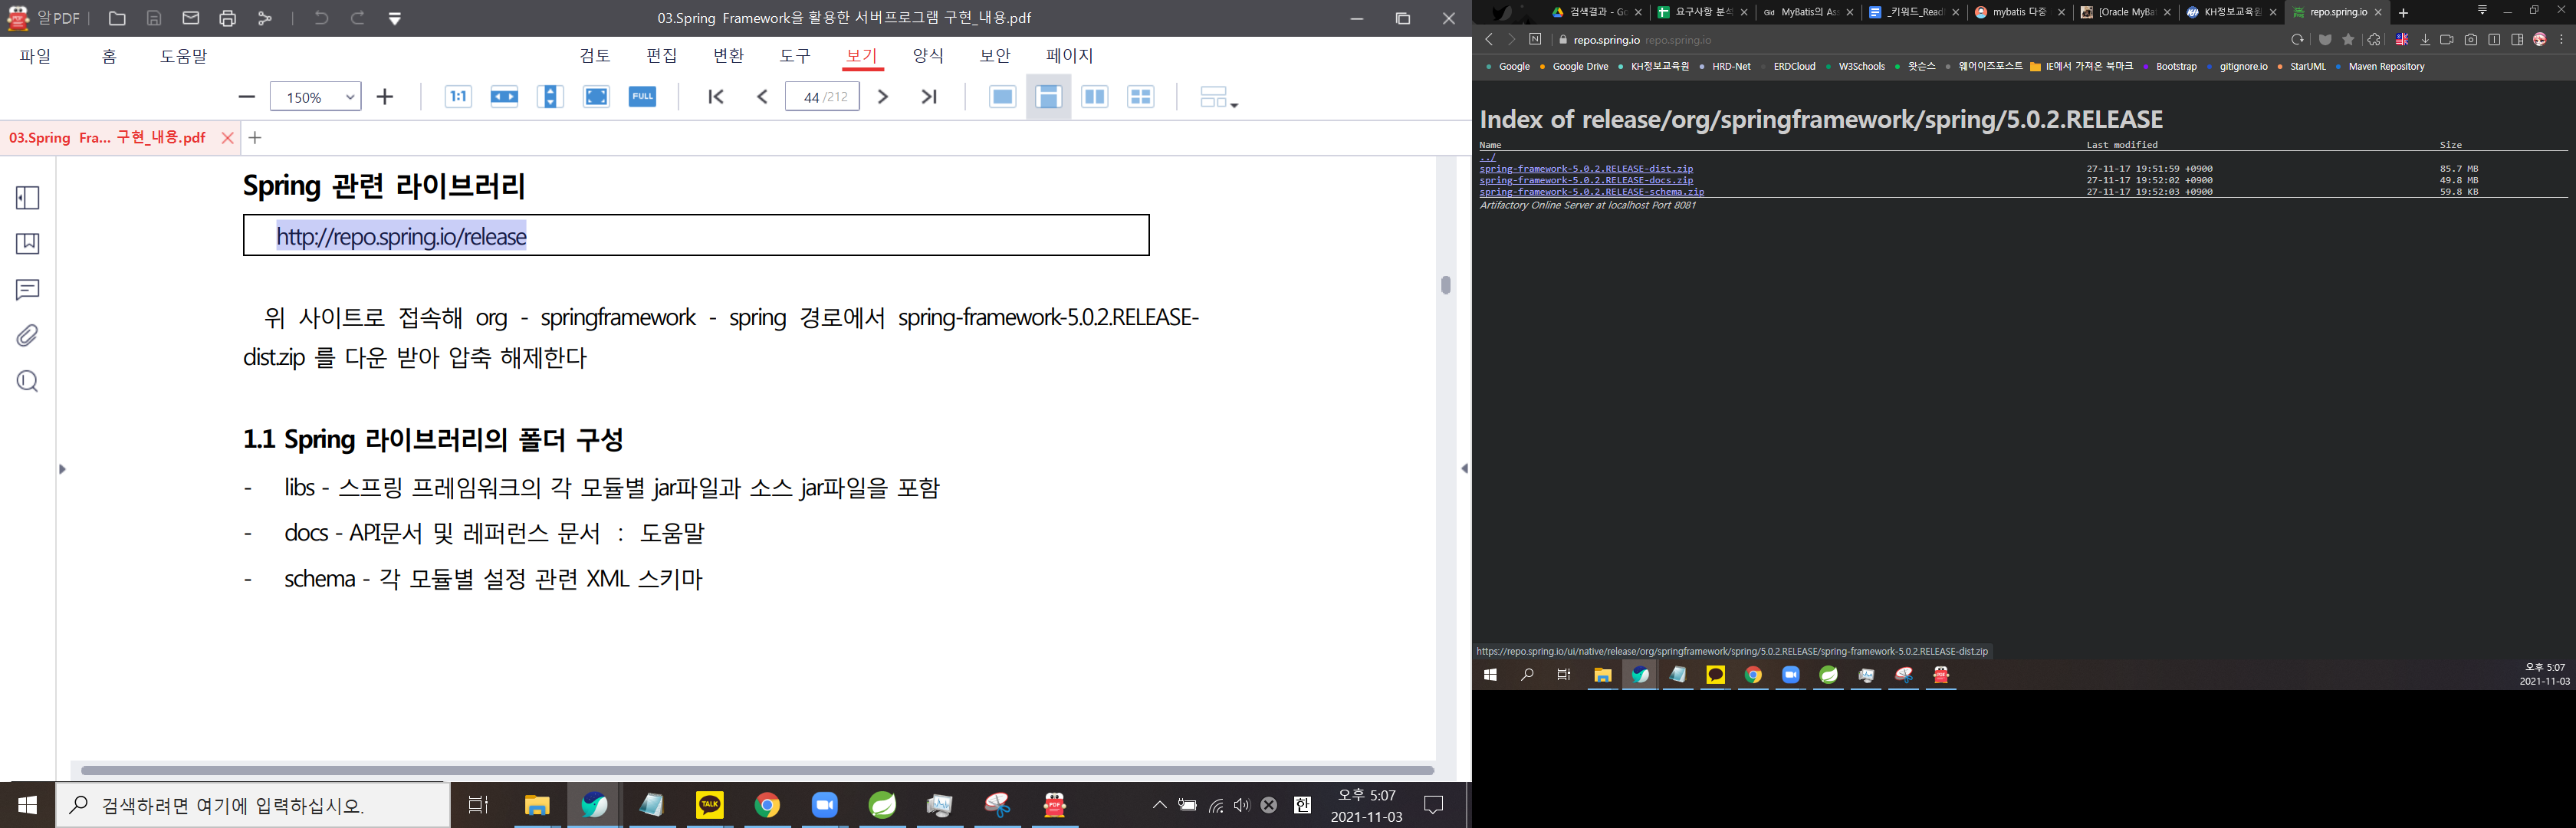This screenshot has height=828, width=2576.
Task: Open the search magnifier in sidebar
Action: 28,382
